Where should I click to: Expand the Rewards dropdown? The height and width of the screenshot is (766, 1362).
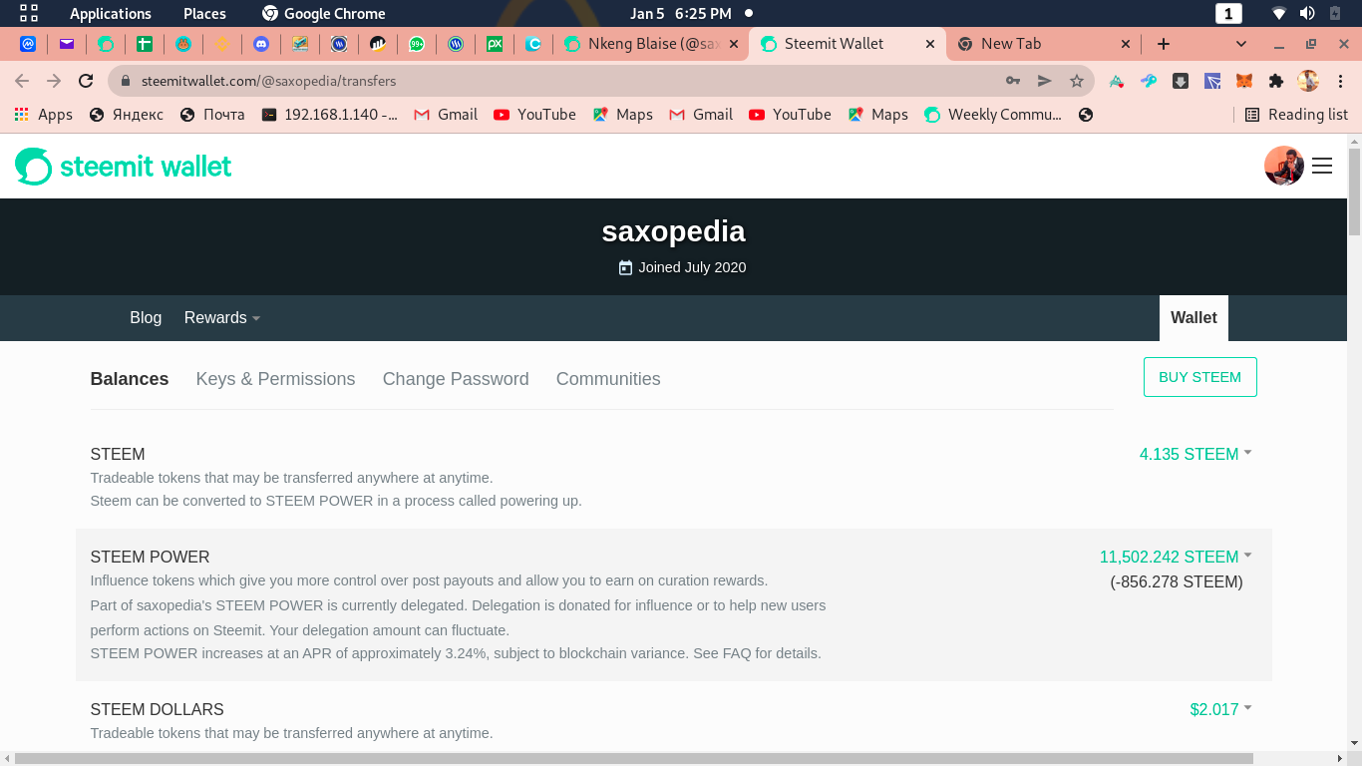coord(222,317)
